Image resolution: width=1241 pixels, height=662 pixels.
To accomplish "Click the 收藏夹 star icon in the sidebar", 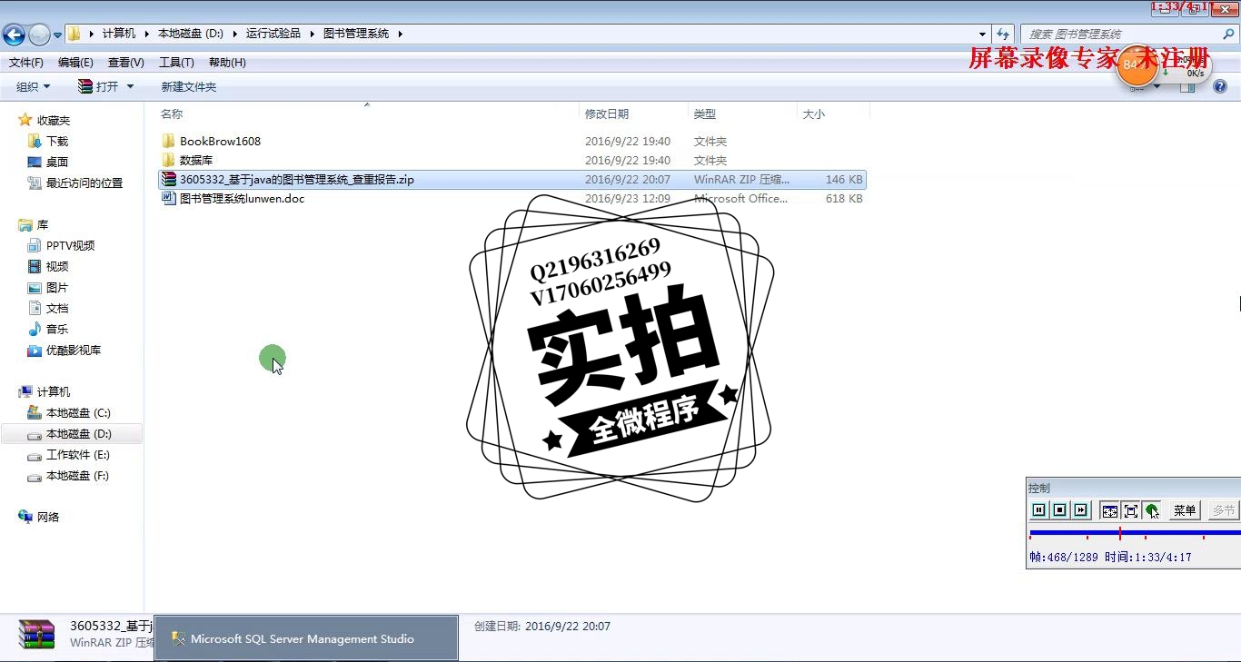I will coord(25,120).
